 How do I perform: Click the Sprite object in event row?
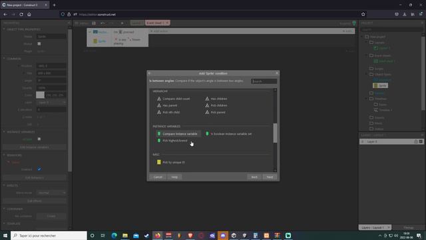[100, 41]
